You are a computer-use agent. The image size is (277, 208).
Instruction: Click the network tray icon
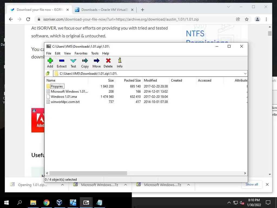(x=236, y=203)
